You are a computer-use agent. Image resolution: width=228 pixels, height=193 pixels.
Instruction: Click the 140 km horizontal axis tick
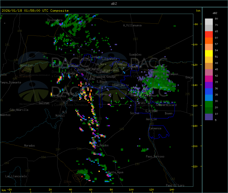click(x=172, y=190)
